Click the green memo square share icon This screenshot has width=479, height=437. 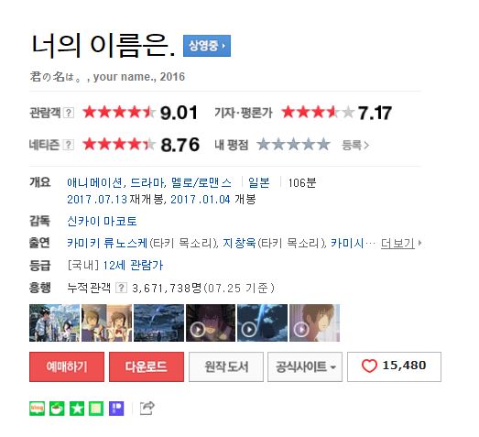click(x=96, y=409)
